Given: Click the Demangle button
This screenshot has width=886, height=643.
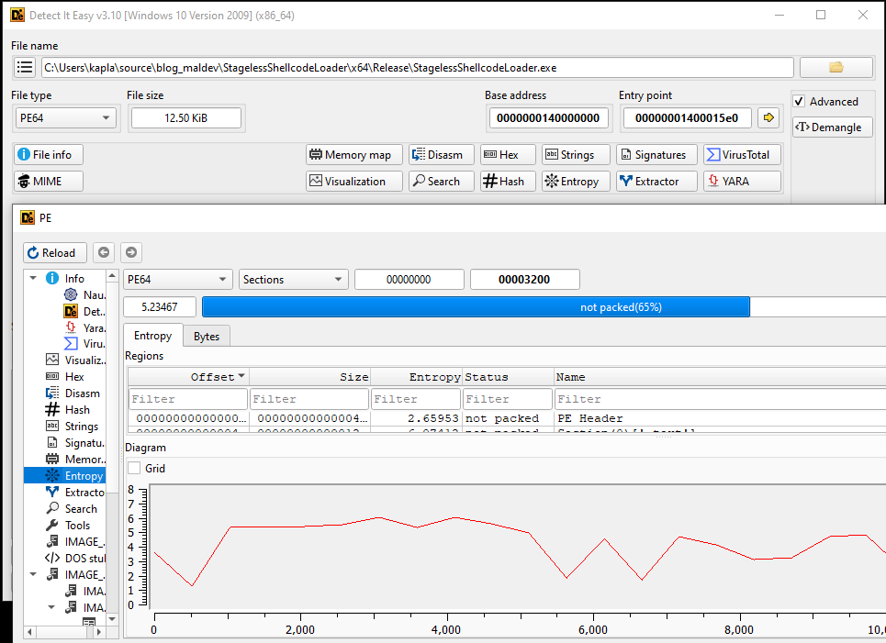Looking at the screenshot, I should [833, 127].
